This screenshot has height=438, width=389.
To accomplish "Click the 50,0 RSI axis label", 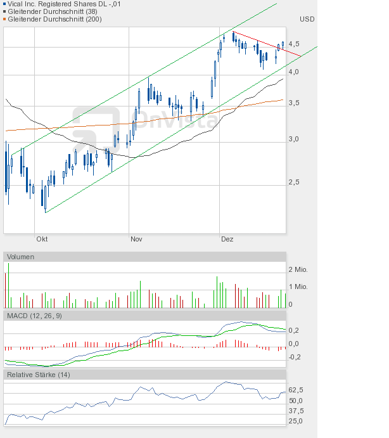I will pos(296,401).
